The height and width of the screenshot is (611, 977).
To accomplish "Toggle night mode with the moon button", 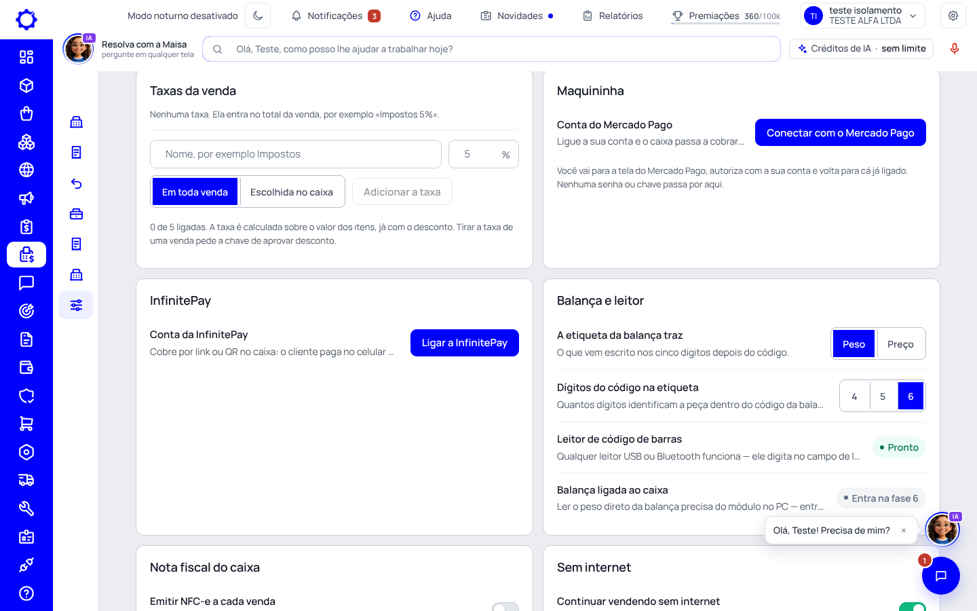I will point(258,16).
